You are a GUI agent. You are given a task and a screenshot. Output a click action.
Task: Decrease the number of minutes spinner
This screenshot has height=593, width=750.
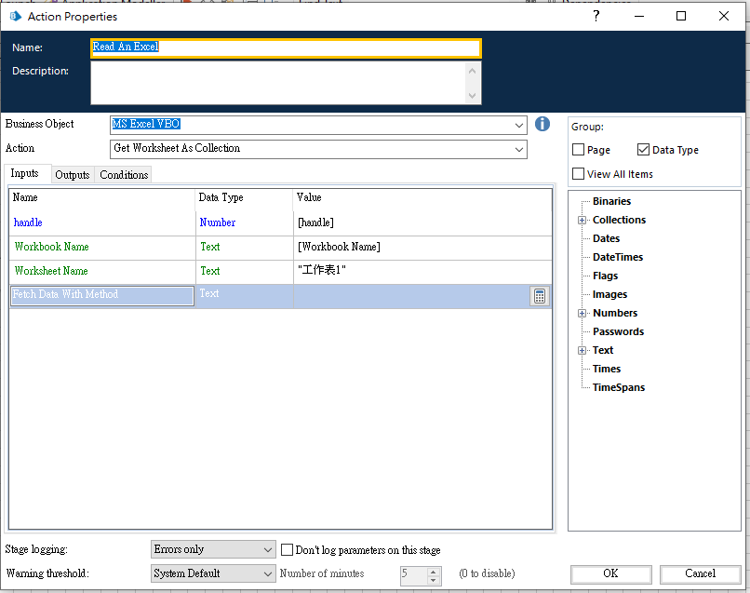tap(433, 580)
